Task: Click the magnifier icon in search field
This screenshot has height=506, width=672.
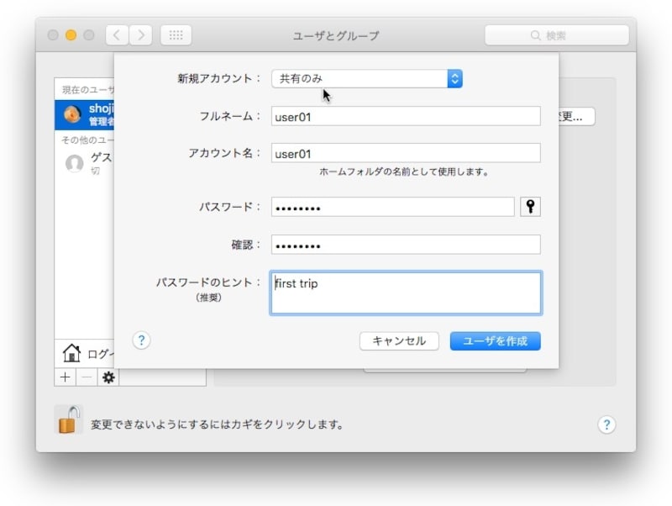Action: tap(535, 35)
